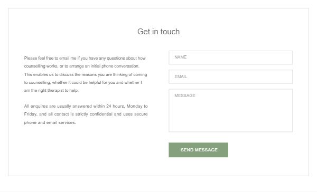Click the word "Monday" in the second paragraph
The width and height of the screenshot is (317, 192).
pos(134,106)
